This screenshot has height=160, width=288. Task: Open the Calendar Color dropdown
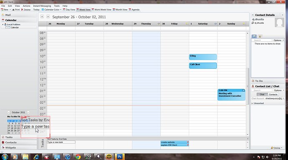pos(51,10)
